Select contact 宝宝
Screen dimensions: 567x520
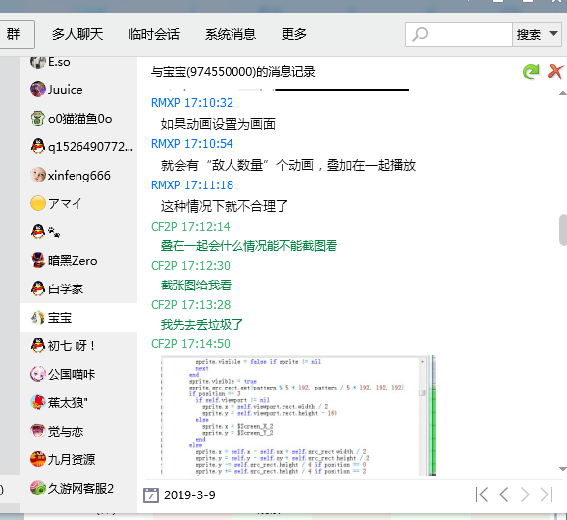coord(78,318)
